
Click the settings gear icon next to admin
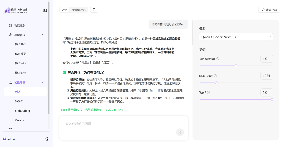click(47, 139)
